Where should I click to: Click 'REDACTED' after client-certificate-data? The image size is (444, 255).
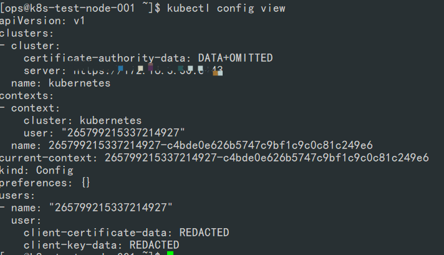point(204,233)
